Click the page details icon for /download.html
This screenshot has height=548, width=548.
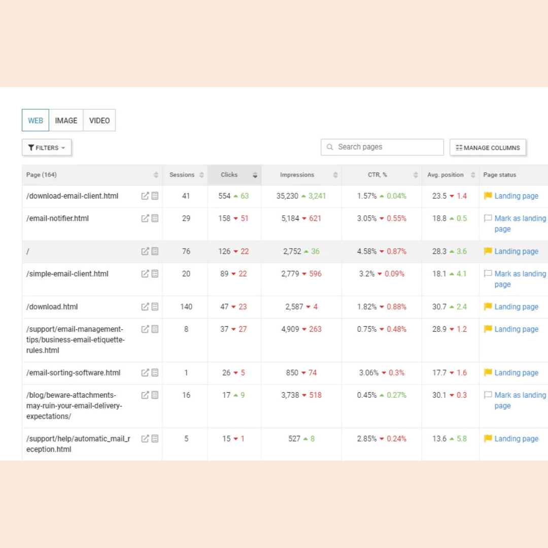click(x=155, y=306)
